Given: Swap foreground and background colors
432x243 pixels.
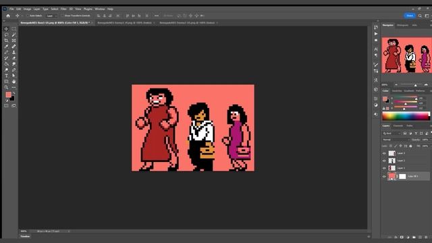Looking at the screenshot, I should [13, 93].
